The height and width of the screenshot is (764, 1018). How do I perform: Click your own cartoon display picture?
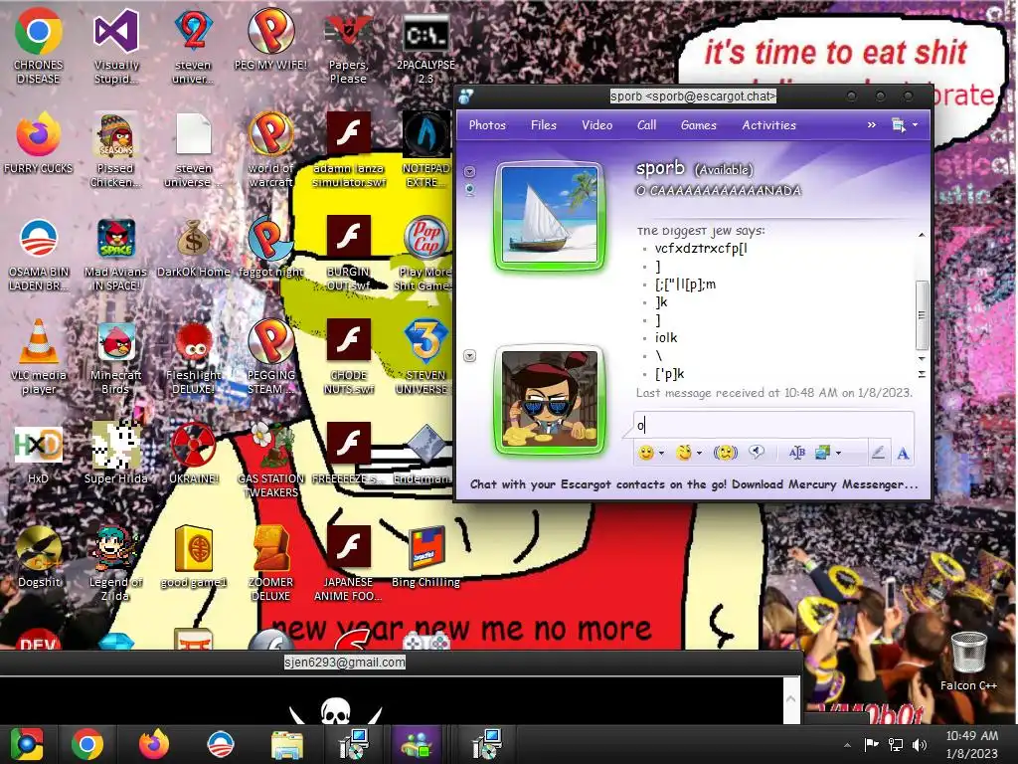(x=549, y=398)
